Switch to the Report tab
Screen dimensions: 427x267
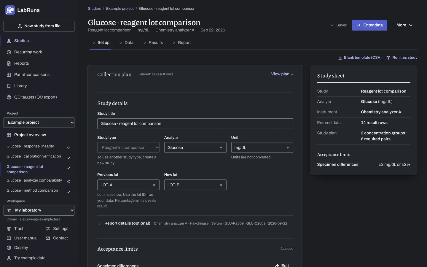click(x=181, y=43)
